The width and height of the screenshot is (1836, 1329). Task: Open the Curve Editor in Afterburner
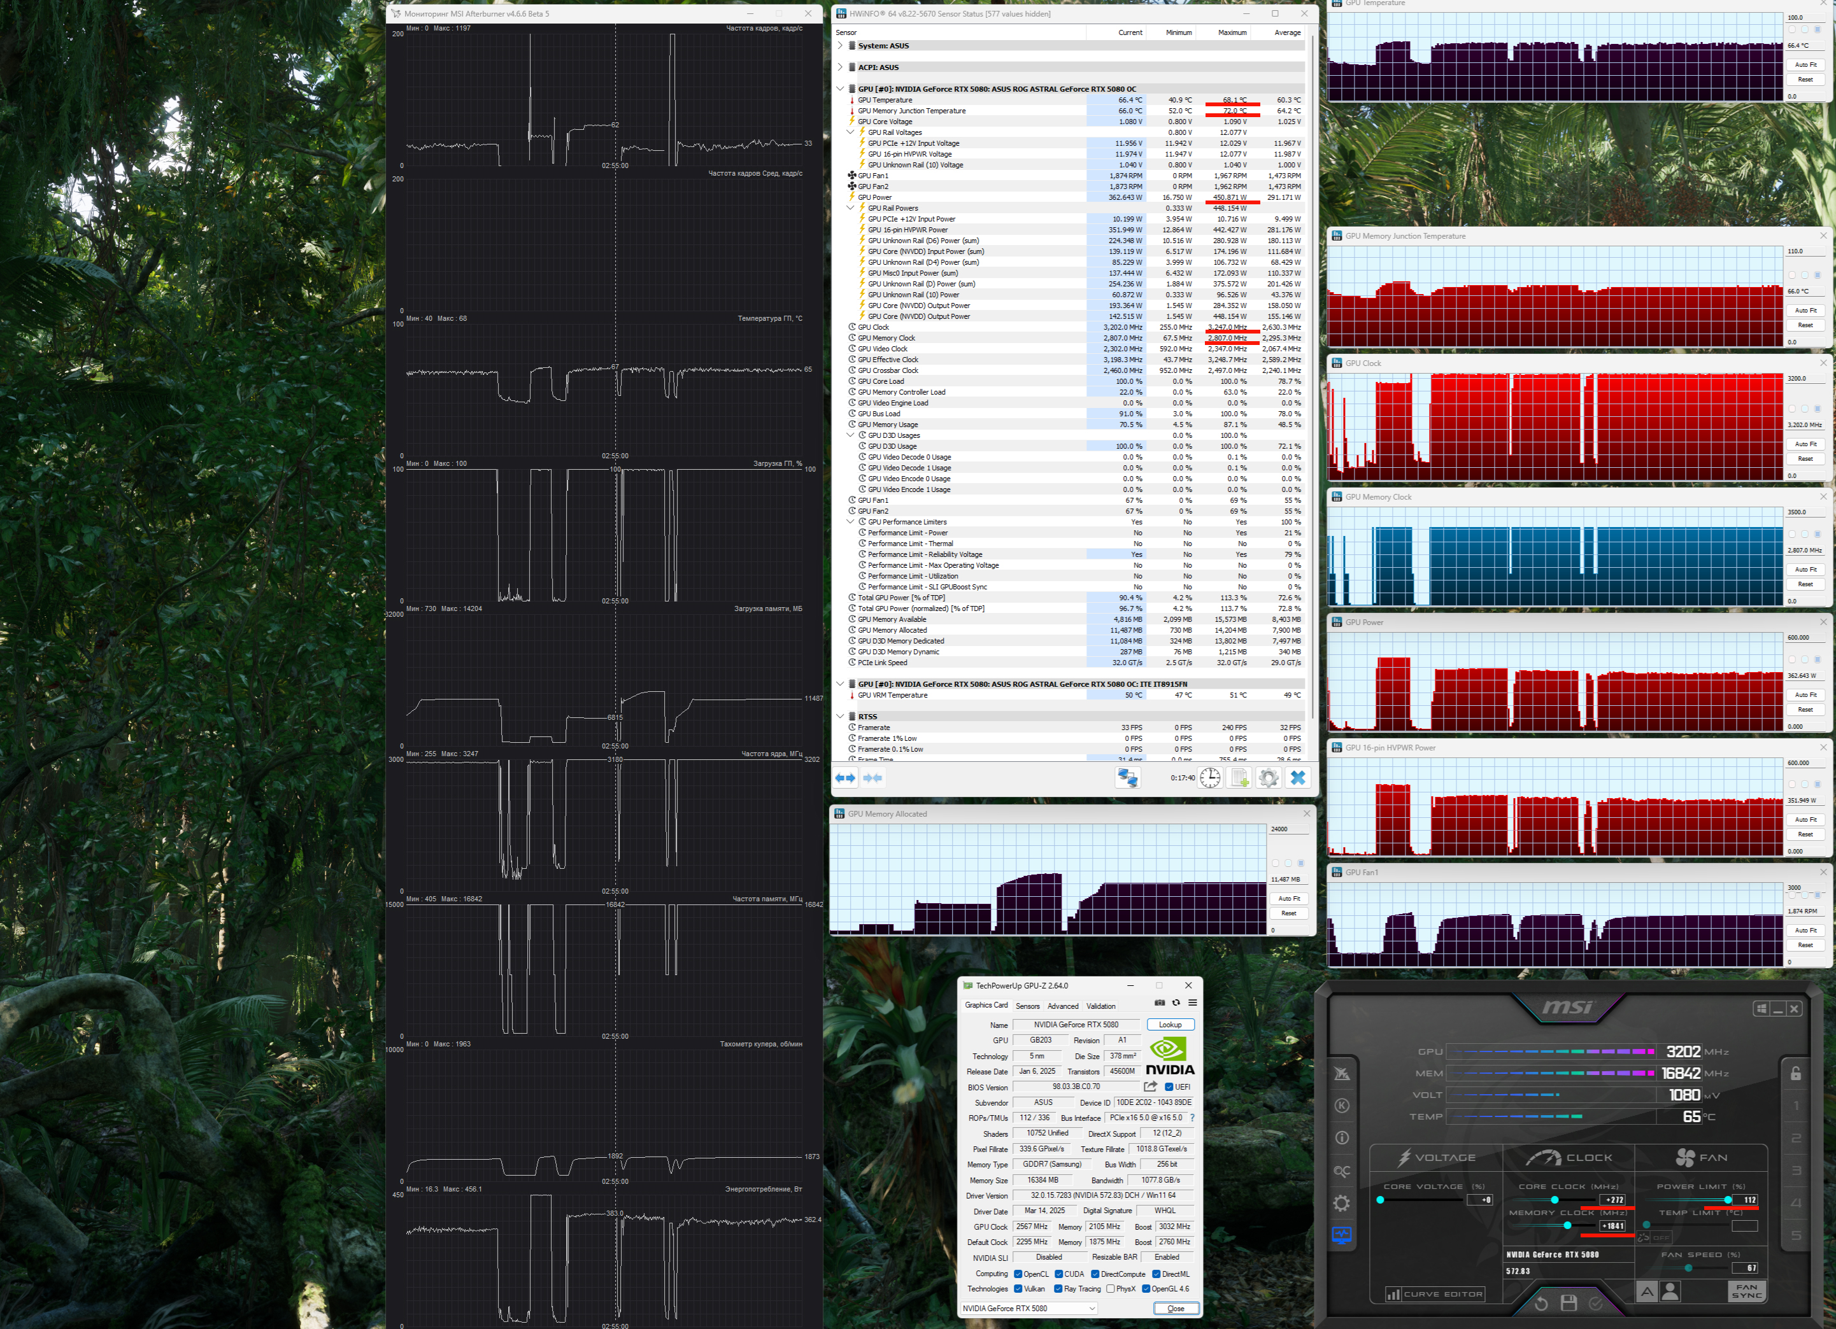[1435, 1293]
